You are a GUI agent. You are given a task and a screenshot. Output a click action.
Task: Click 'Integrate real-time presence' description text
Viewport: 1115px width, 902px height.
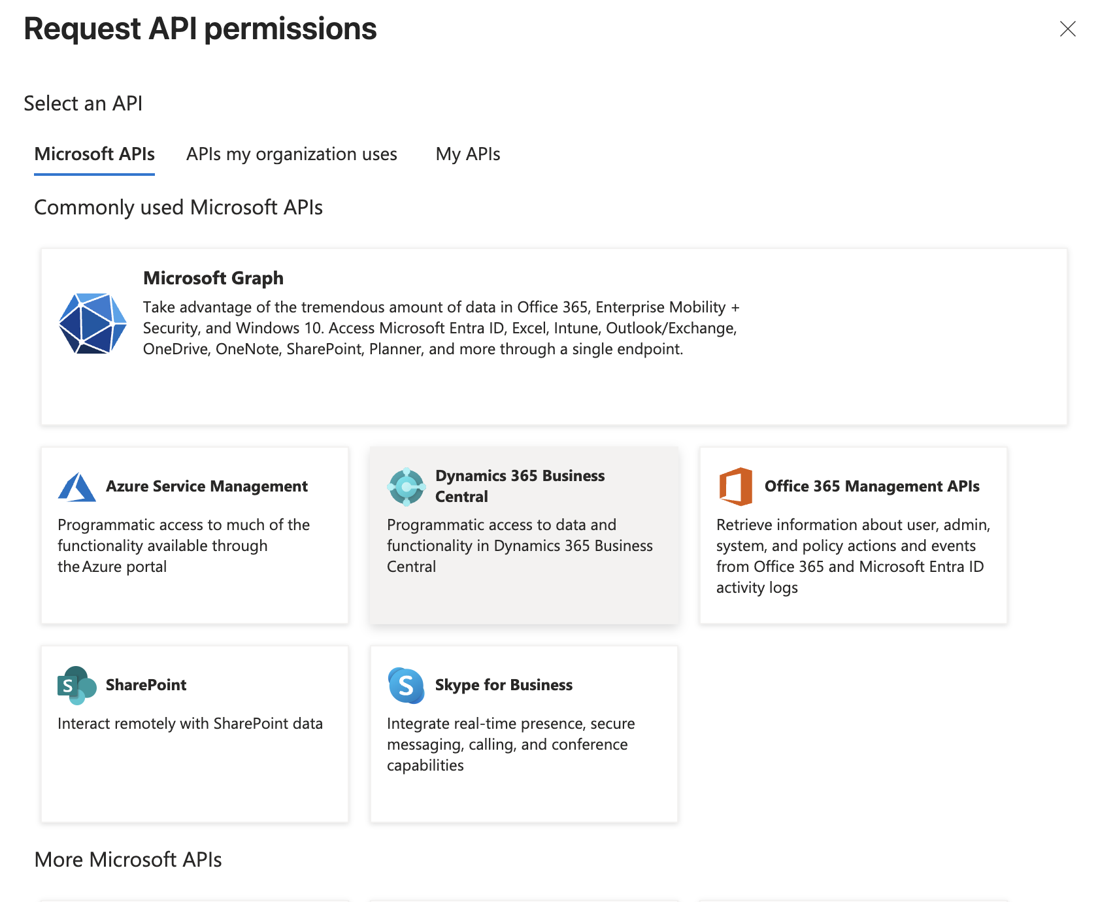[x=510, y=744]
